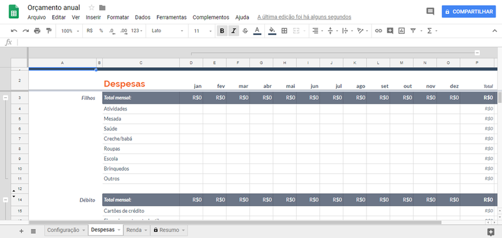Open the more formats 123 dropdown

point(137,31)
